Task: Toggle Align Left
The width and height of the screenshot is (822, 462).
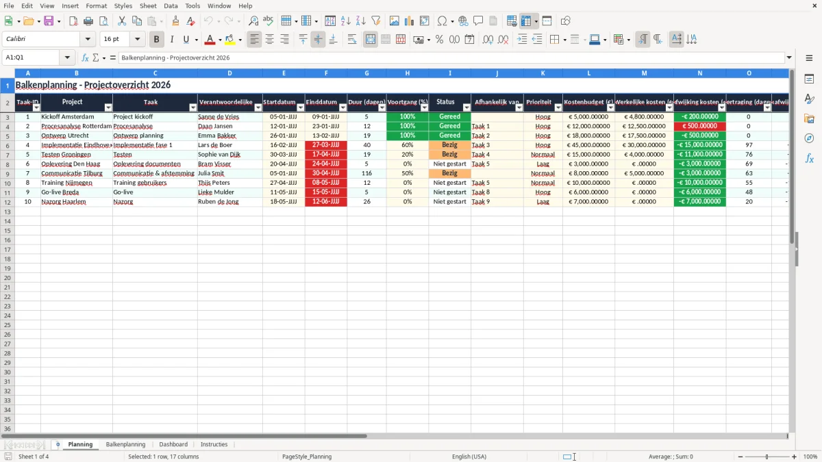Action: tap(255, 40)
